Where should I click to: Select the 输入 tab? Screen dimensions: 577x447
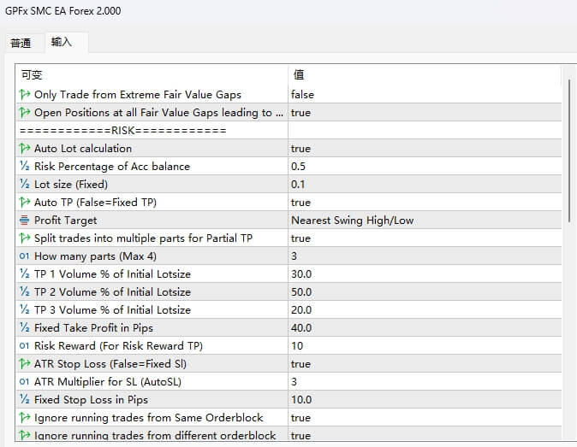[62, 42]
